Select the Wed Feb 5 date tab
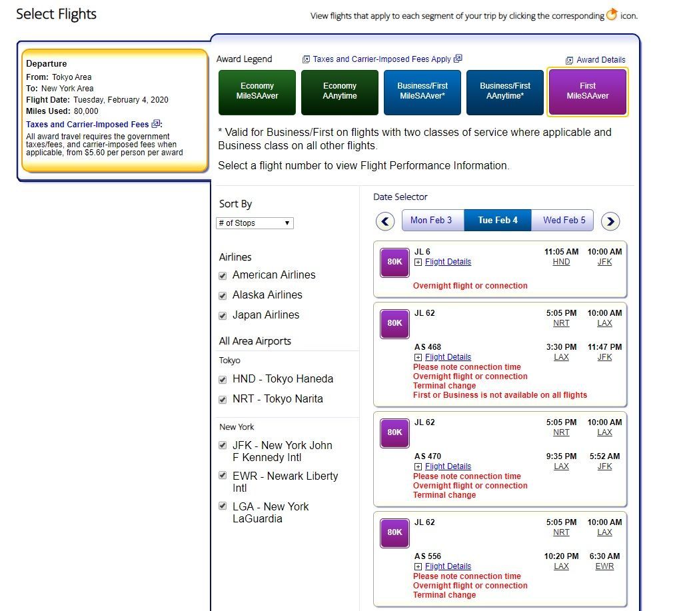 [x=563, y=221]
